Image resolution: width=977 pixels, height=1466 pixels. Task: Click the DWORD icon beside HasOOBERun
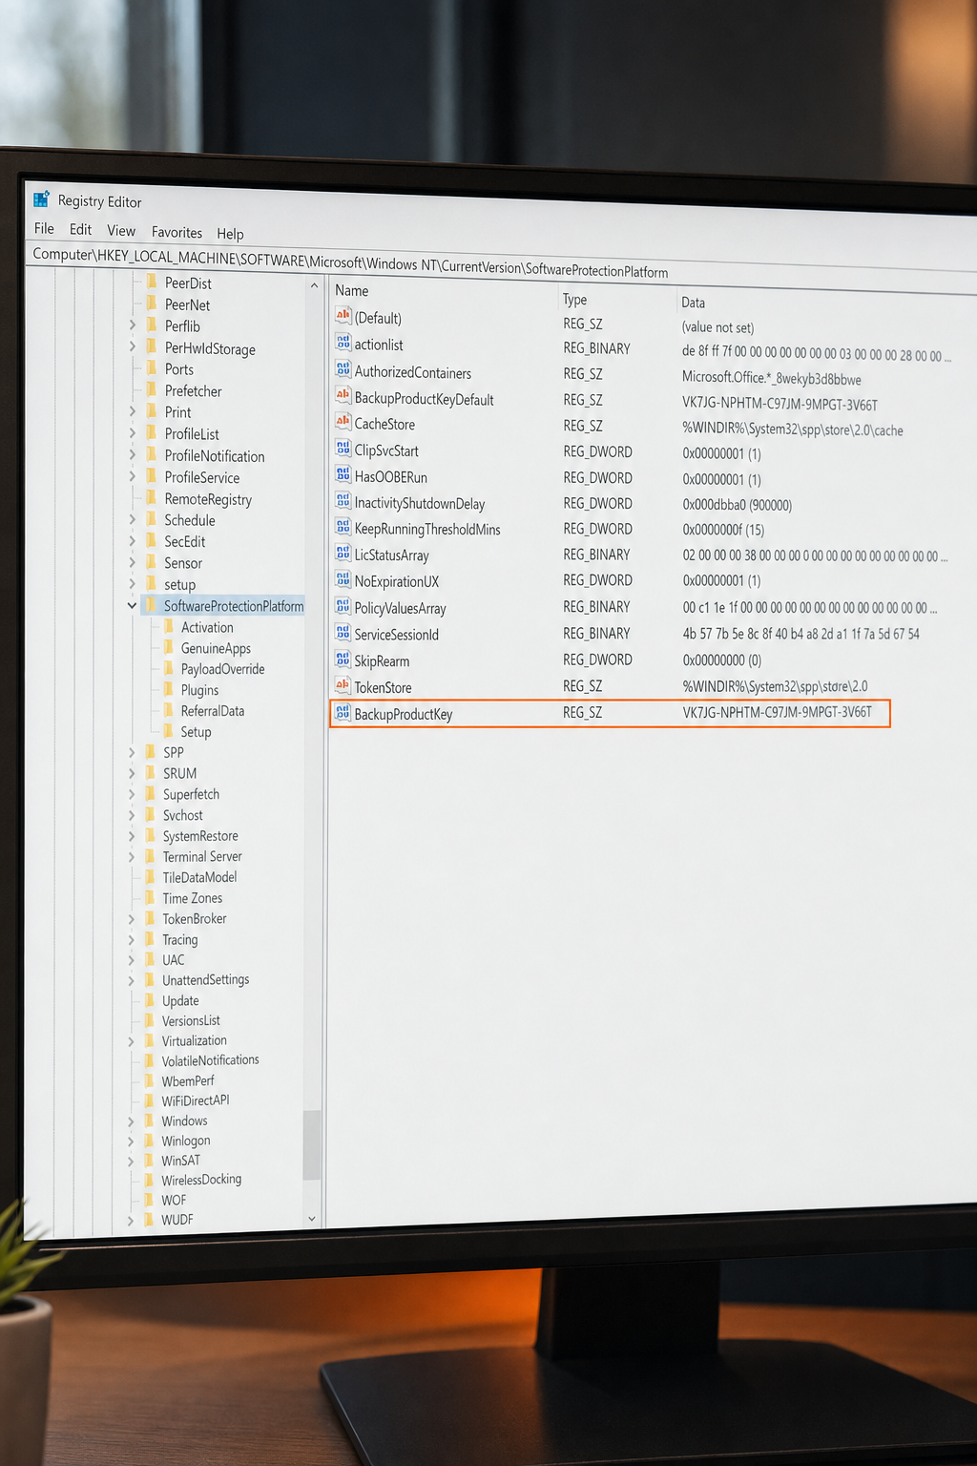point(343,474)
